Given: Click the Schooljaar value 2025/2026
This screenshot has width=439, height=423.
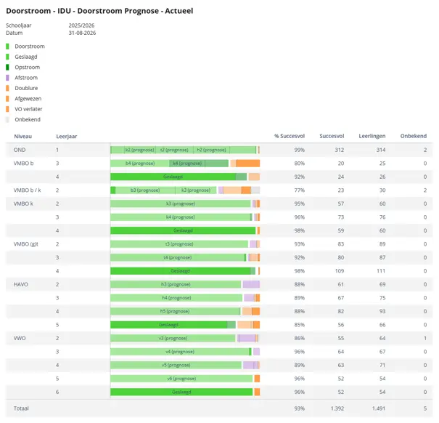Looking at the screenshot, I should pos(81,25).
